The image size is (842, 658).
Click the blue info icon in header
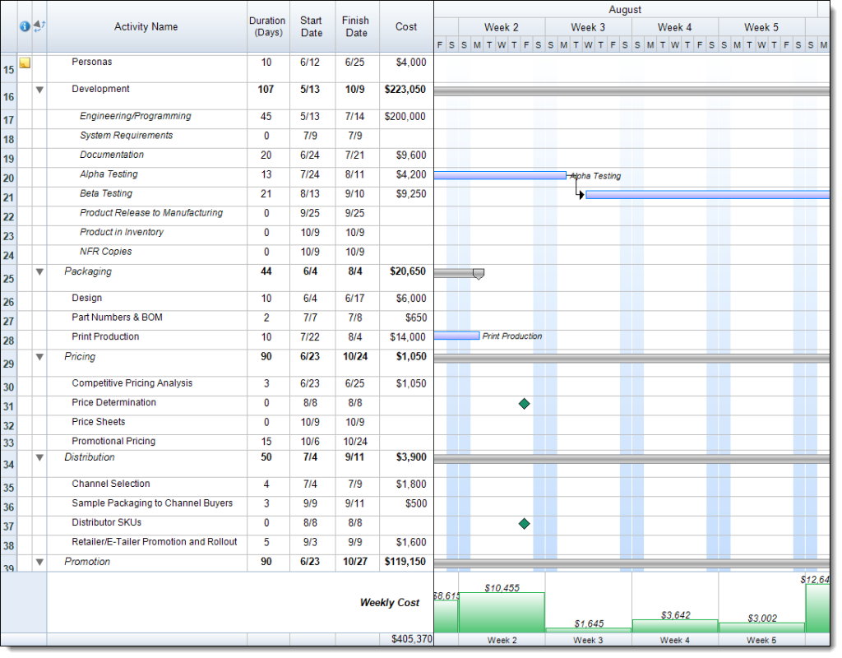click(25, 26)
